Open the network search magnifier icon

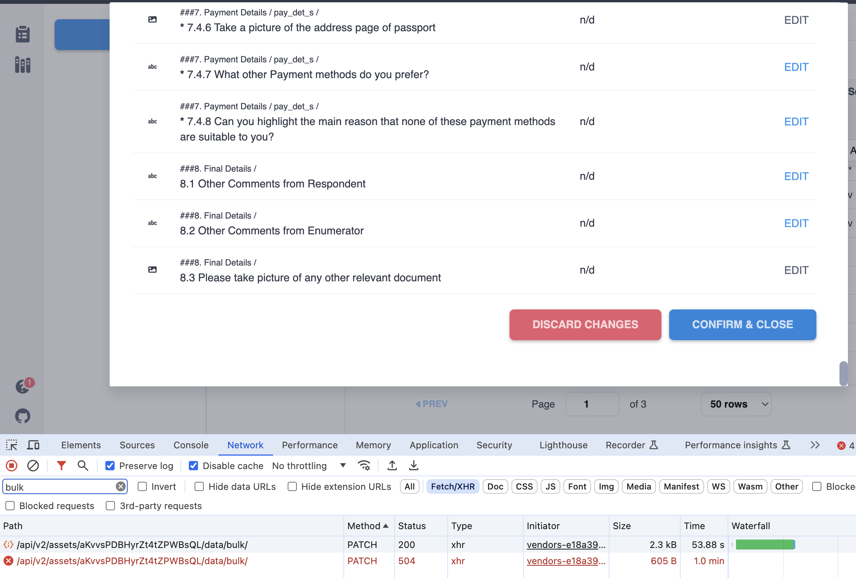83,466
